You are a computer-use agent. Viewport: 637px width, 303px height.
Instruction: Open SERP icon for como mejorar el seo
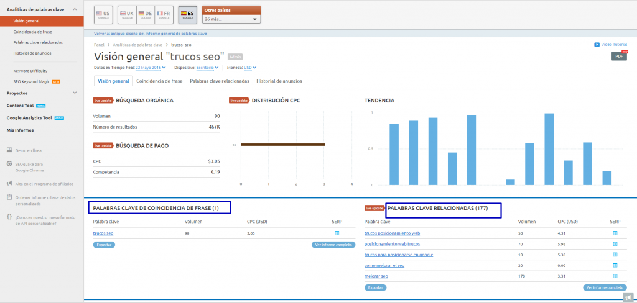coord(615,265)
